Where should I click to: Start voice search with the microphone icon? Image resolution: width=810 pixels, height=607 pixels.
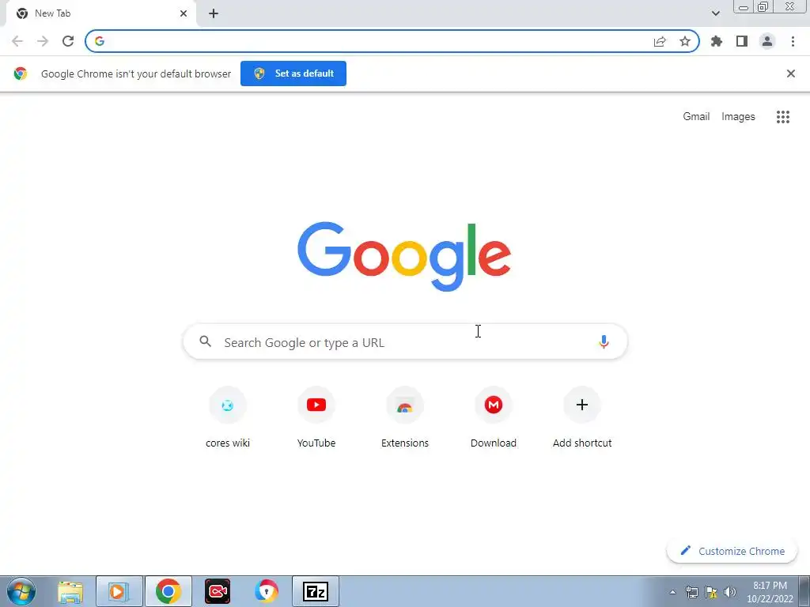(604, 341)
